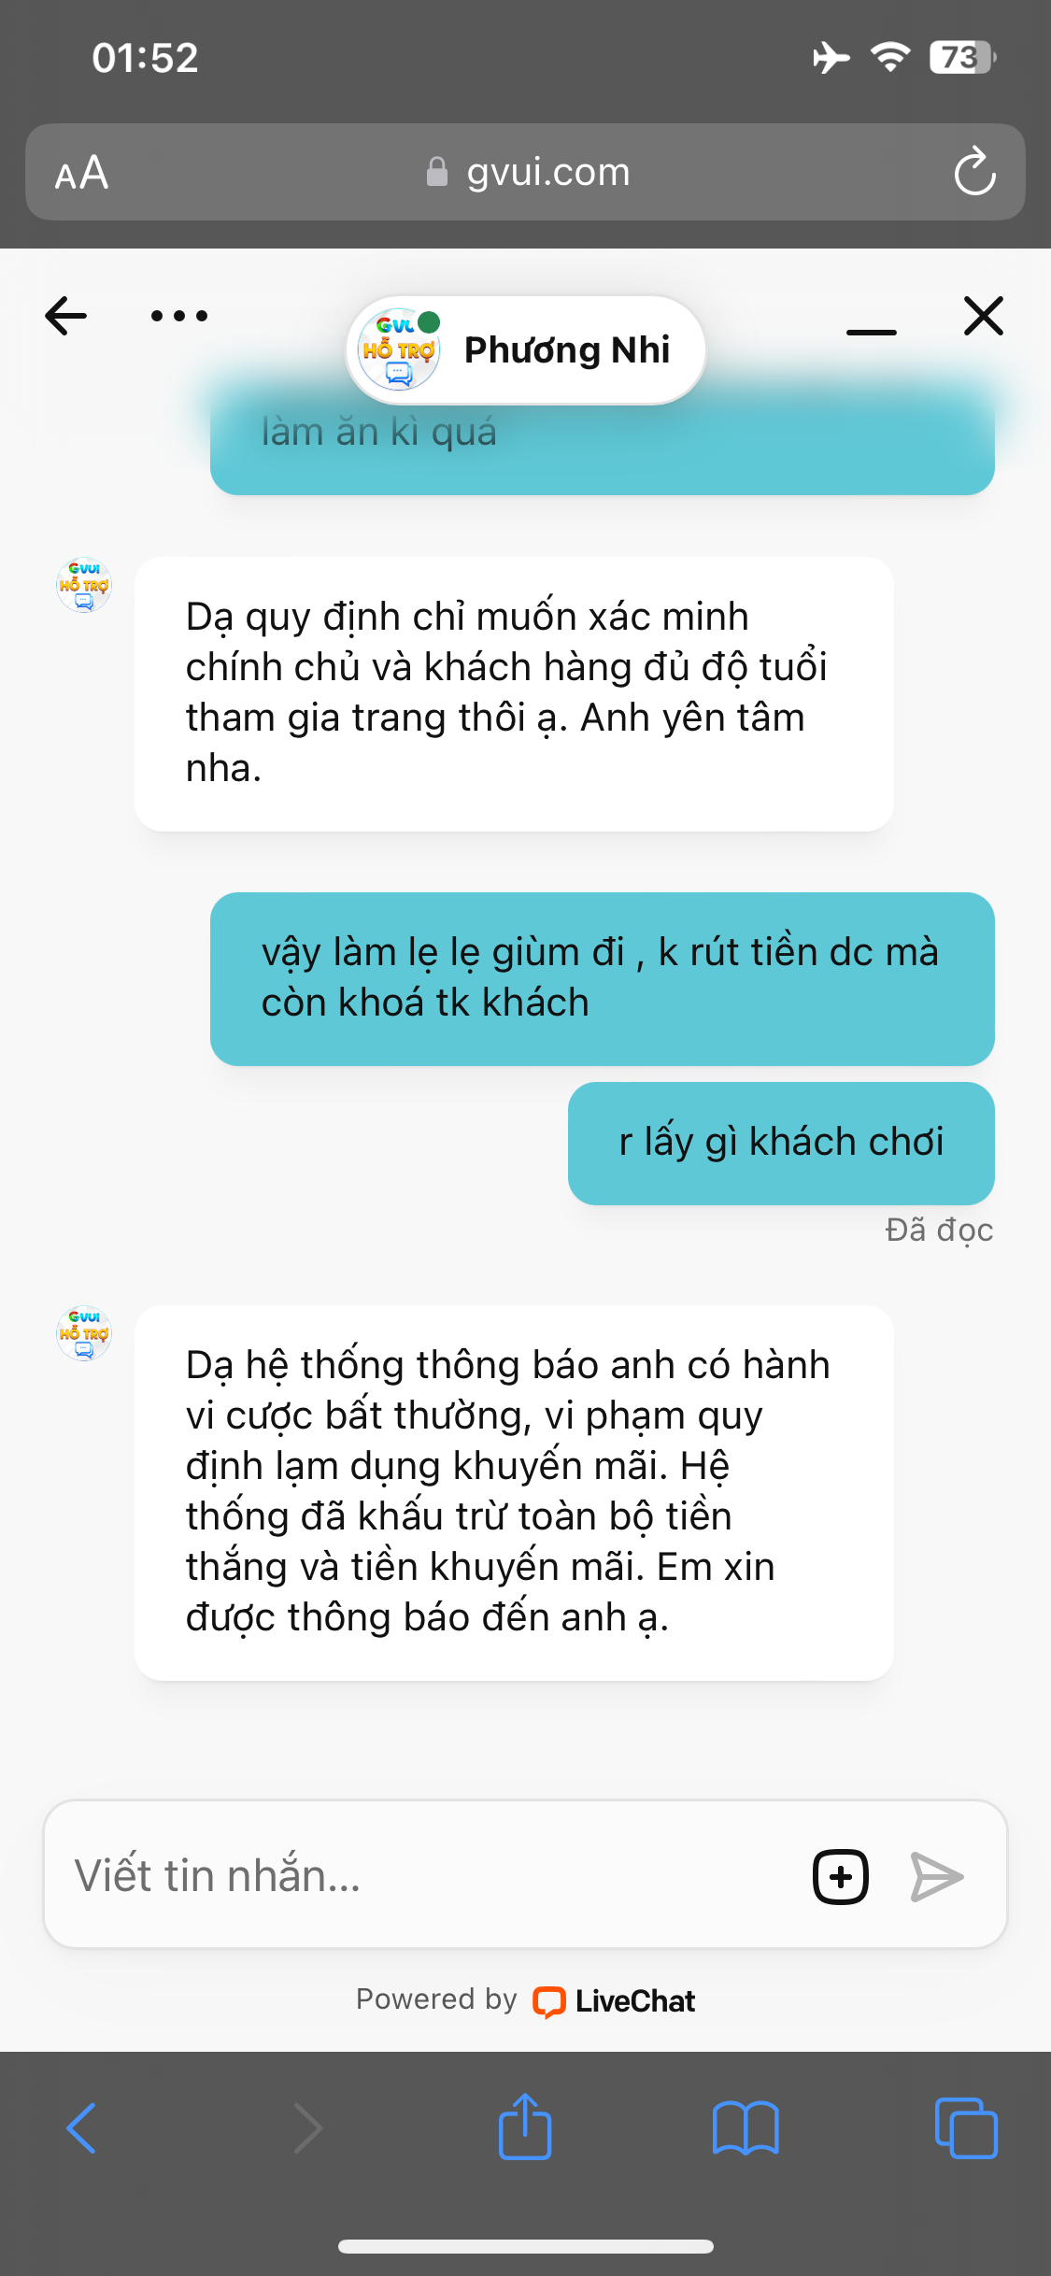Click the attachment plus icon in message box
Image resolution: width=1051 pixels, height=2276 pixels.
coord(841,1876)
